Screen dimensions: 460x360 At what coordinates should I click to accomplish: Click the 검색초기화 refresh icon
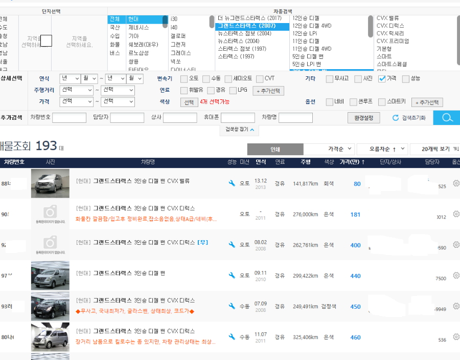(x=396, y=118)
